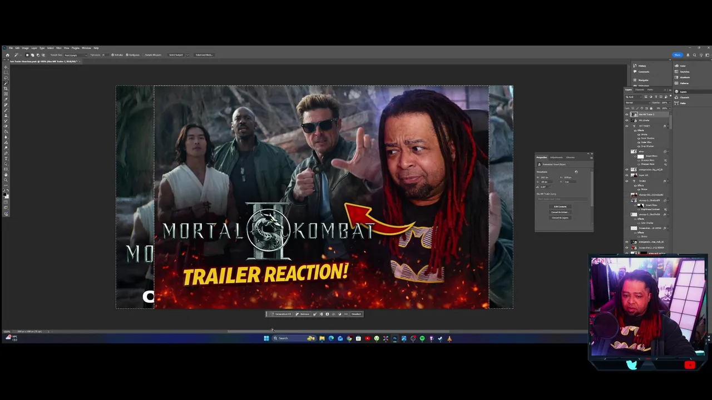Select the Rectangular Marquee tool
This screenshot has width=712, height=400.
point(6,72)
